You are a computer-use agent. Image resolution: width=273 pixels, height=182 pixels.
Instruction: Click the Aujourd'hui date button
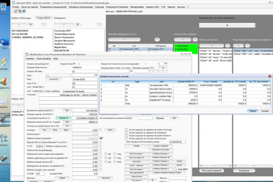(x=54, y=79)
